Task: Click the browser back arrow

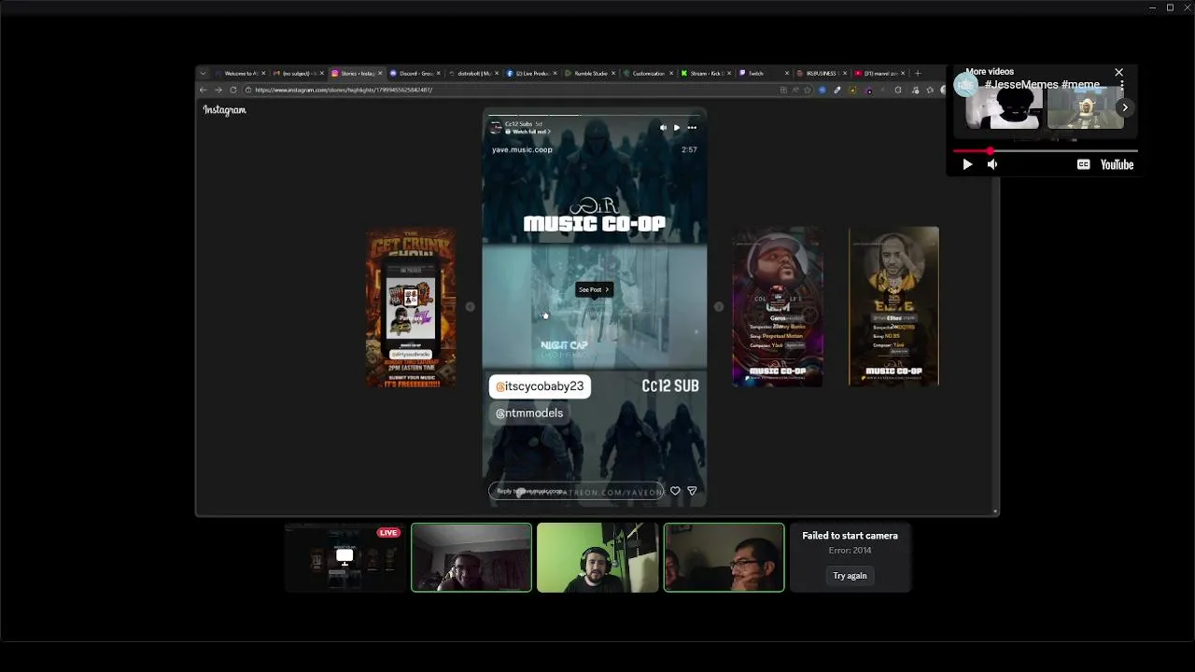Action: [x=203, y=90]
